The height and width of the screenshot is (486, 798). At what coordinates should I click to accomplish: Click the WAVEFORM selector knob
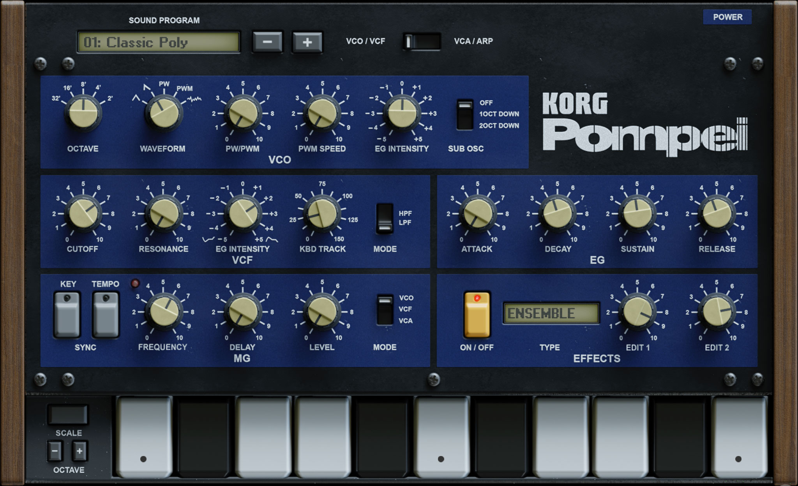tap(164, 113)
